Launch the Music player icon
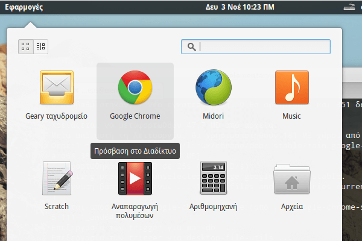The image size is (362, 241). tap(292, 87)
